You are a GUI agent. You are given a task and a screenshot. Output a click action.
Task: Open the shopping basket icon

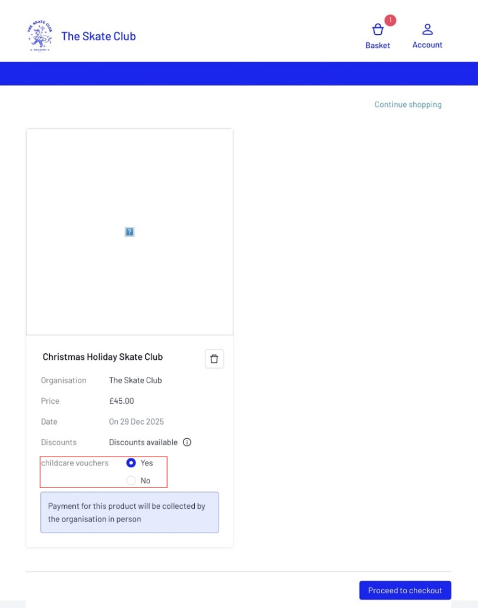(x=378, y=30)
